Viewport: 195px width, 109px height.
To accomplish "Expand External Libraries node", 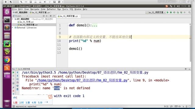I will 13,28.
